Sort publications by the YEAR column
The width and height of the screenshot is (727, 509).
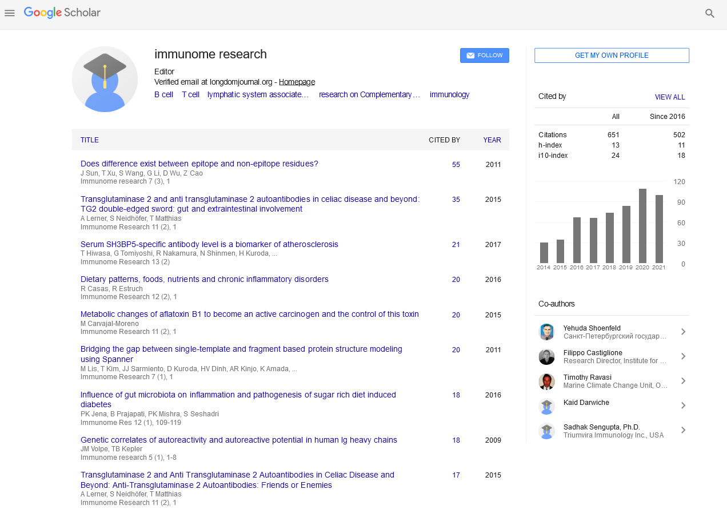coord(492,140)
